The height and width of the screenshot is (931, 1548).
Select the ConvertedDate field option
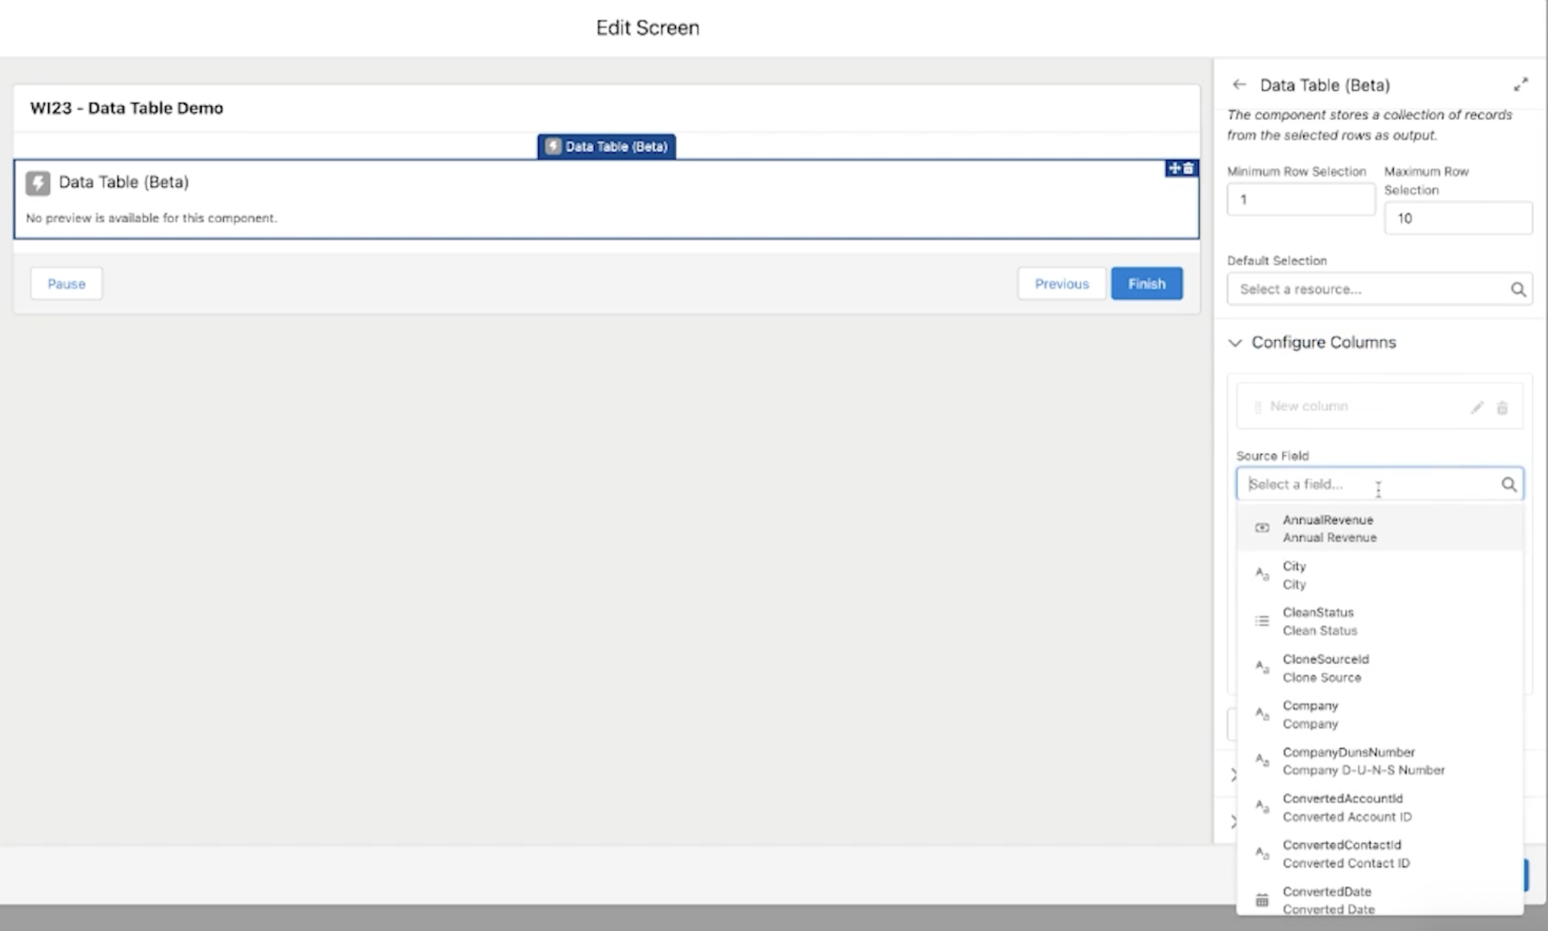point(1327,899)
